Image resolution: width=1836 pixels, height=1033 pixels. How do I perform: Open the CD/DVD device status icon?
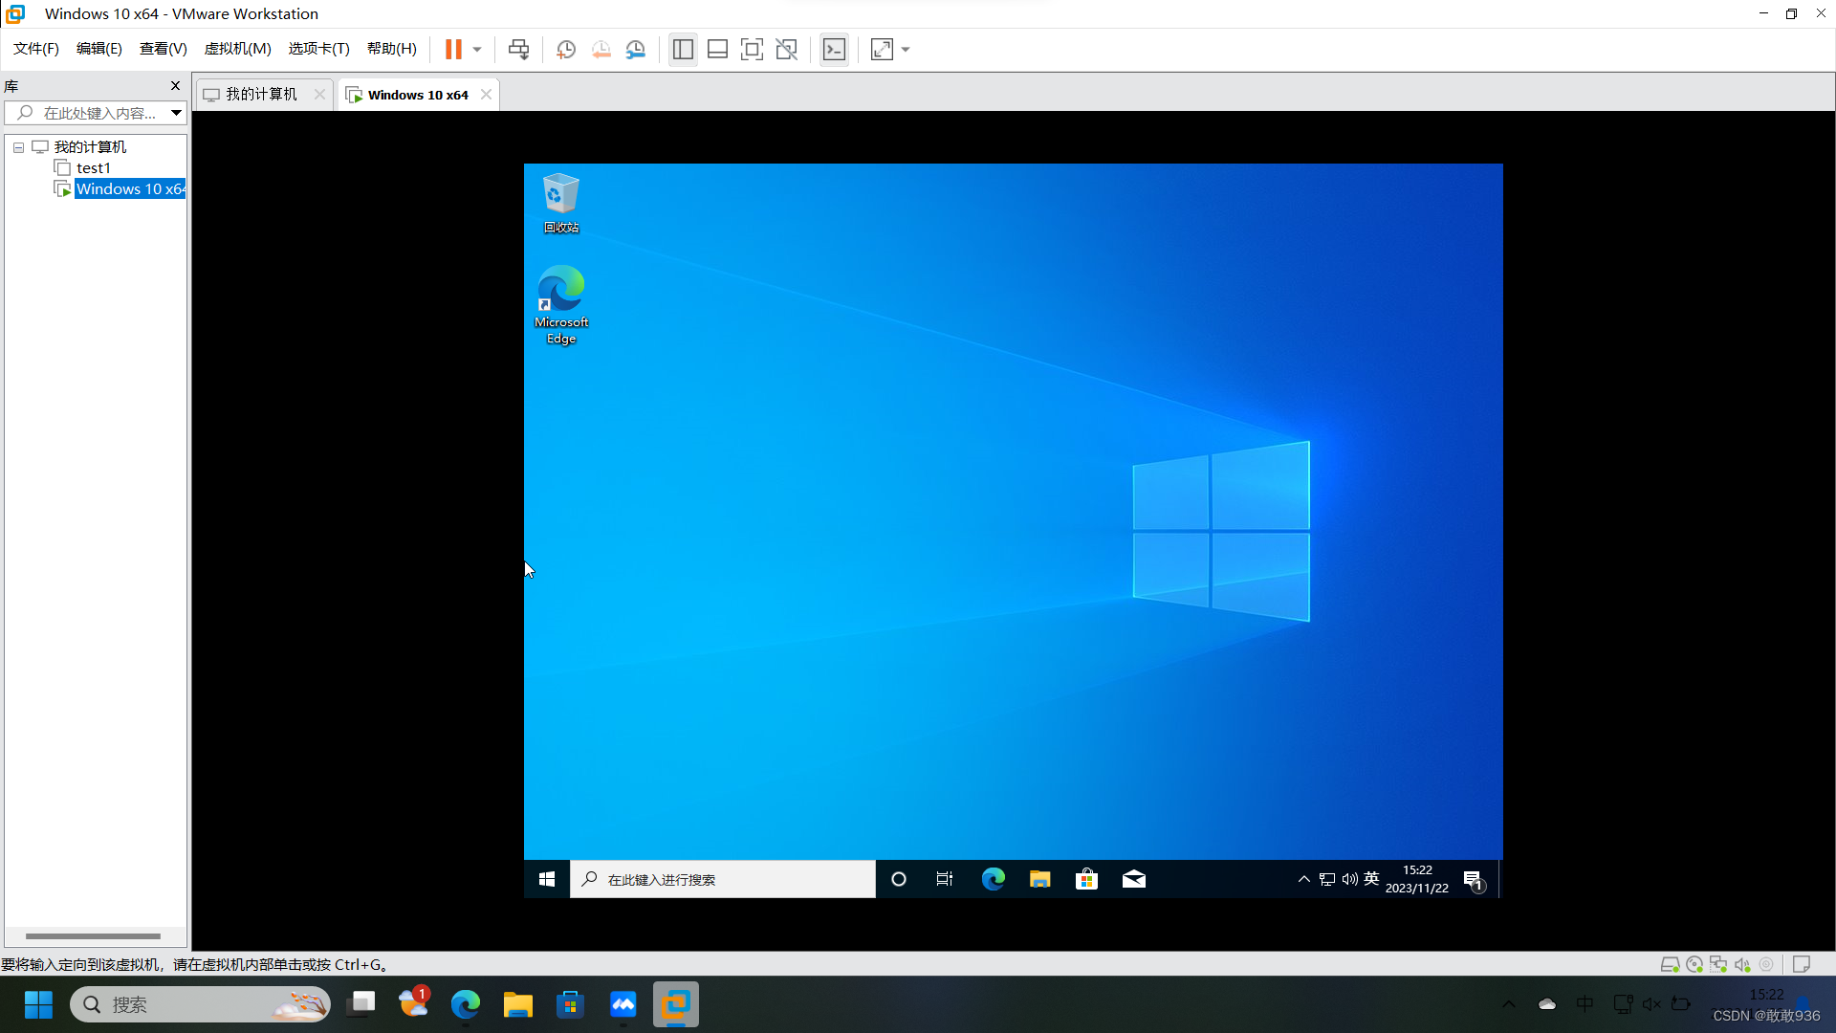click(x=1694, y=964)
